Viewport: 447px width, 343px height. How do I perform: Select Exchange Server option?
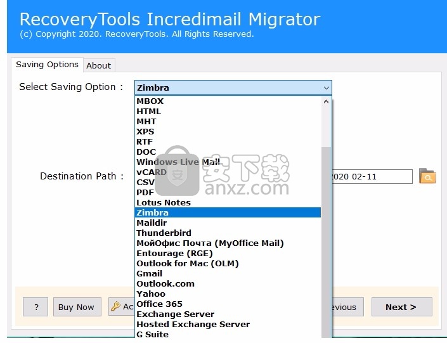[228, 314]
